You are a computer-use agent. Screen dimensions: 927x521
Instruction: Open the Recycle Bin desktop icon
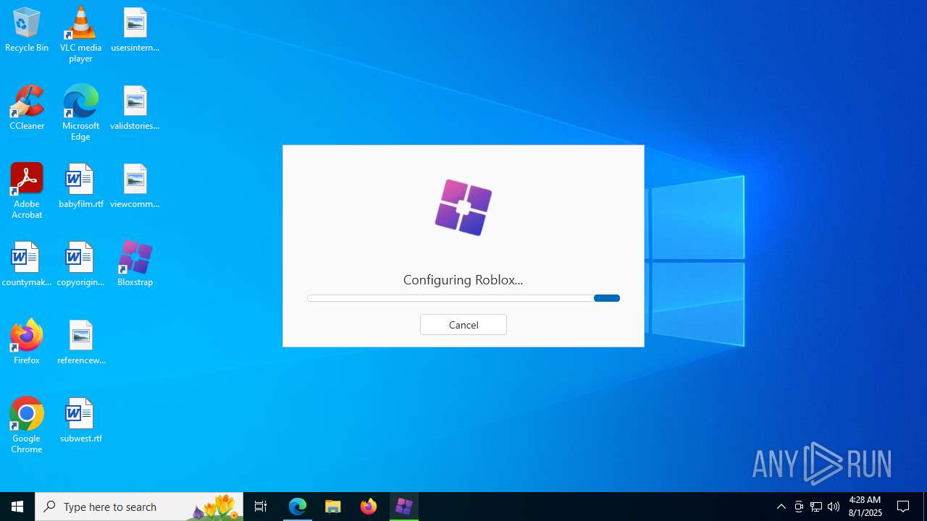[27, 30]
